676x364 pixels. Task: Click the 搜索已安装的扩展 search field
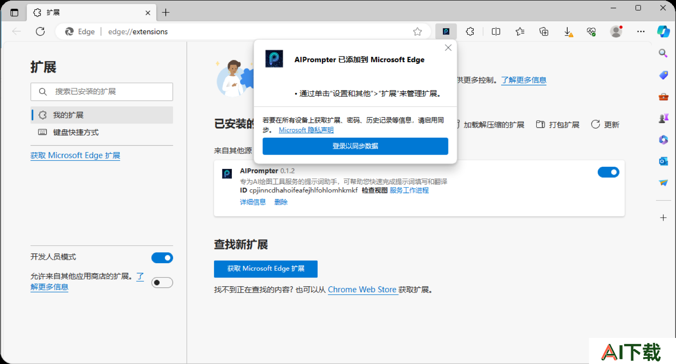102,92
